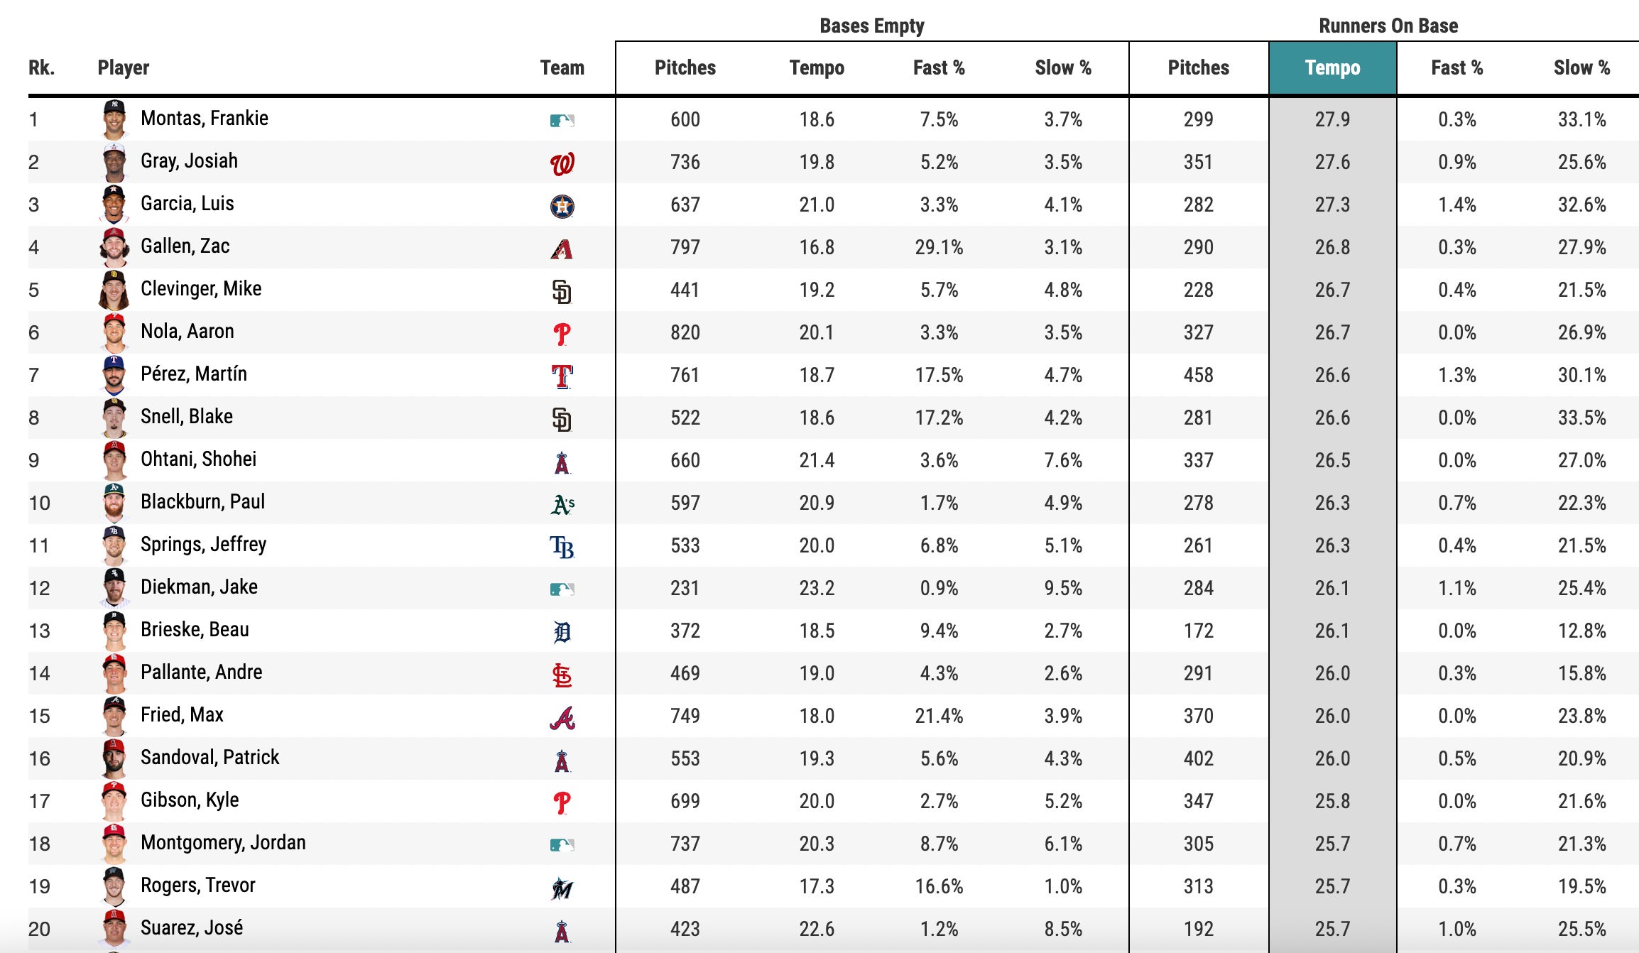Screen dimensions: 1639x953
Task: Sort table by Bases Empty Tempo header
Action: click(817, 68)
